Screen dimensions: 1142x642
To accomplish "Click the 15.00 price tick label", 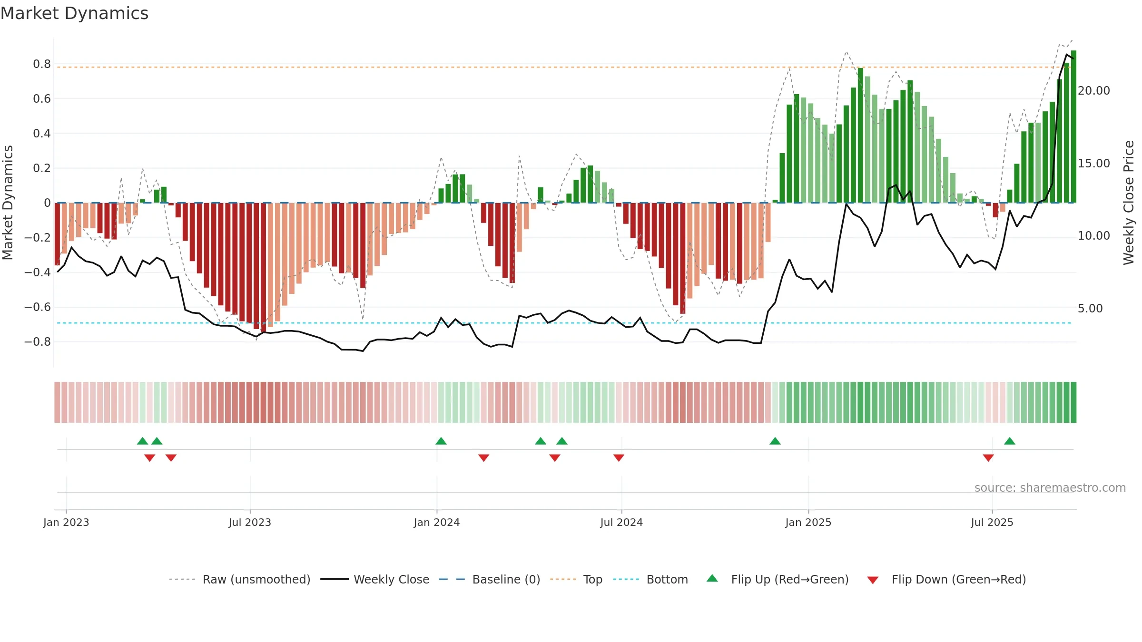I will pyautogui.click(x=1094, y=163).
